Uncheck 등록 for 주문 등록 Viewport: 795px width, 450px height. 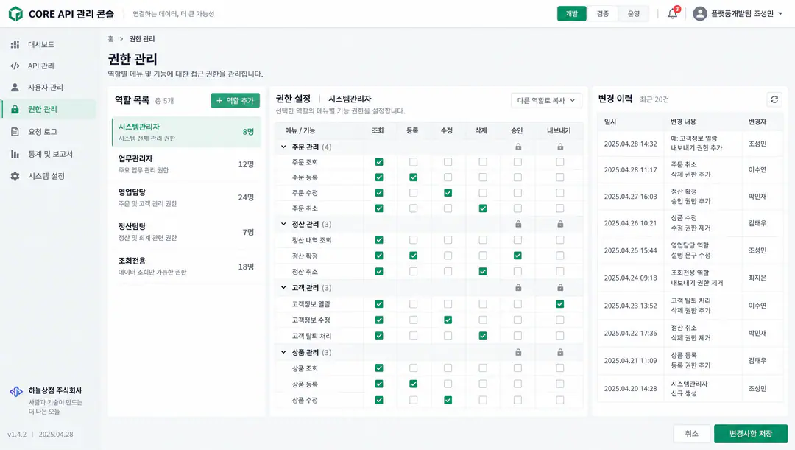[413, 177]
